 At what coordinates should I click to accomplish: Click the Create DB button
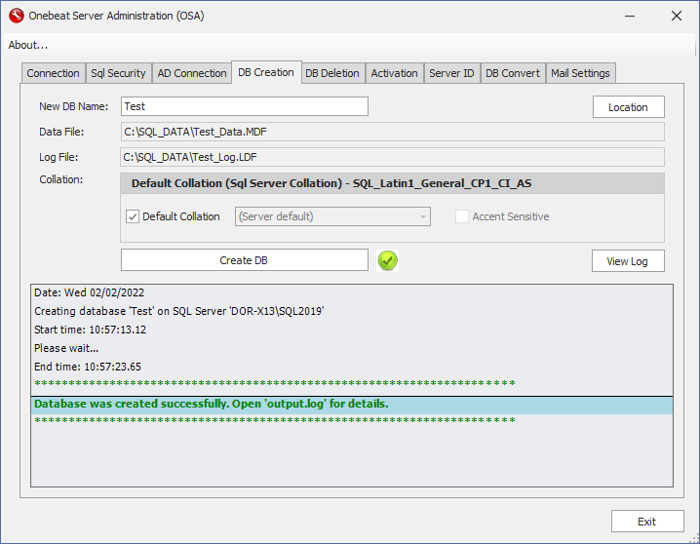244,260
